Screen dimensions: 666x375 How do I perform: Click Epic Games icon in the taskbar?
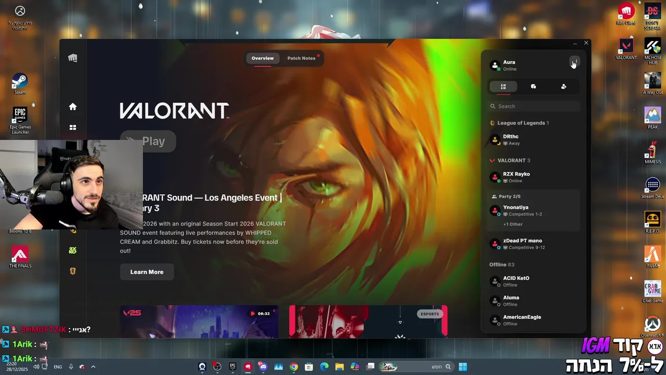tap(233, 367)
